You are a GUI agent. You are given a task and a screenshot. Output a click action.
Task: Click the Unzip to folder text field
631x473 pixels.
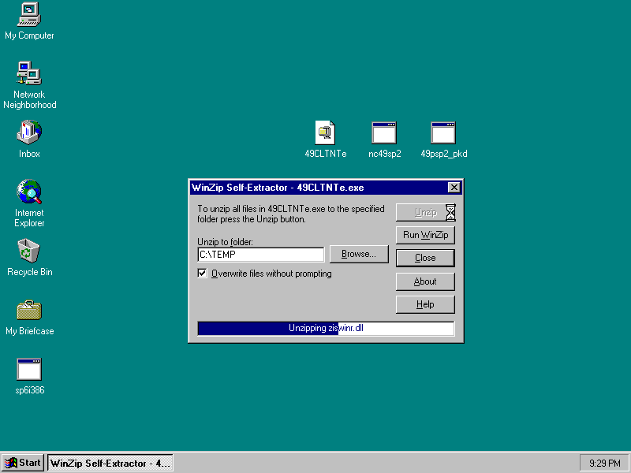click(x=261, y=255)
